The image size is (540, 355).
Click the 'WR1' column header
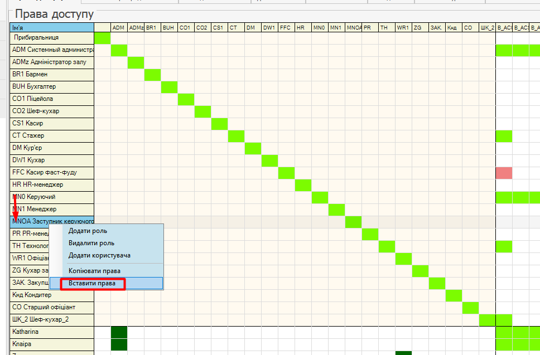tap(403, 27)
